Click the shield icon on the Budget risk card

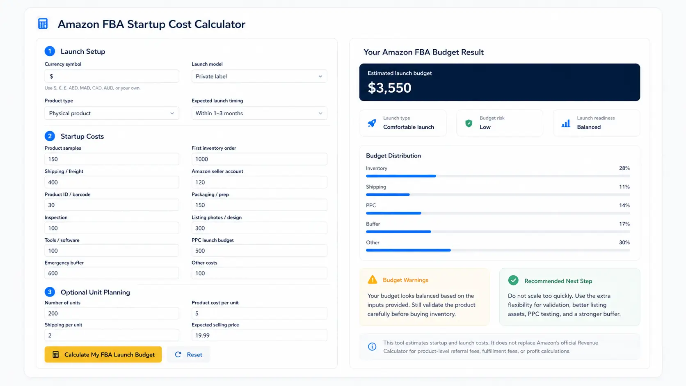469,123
